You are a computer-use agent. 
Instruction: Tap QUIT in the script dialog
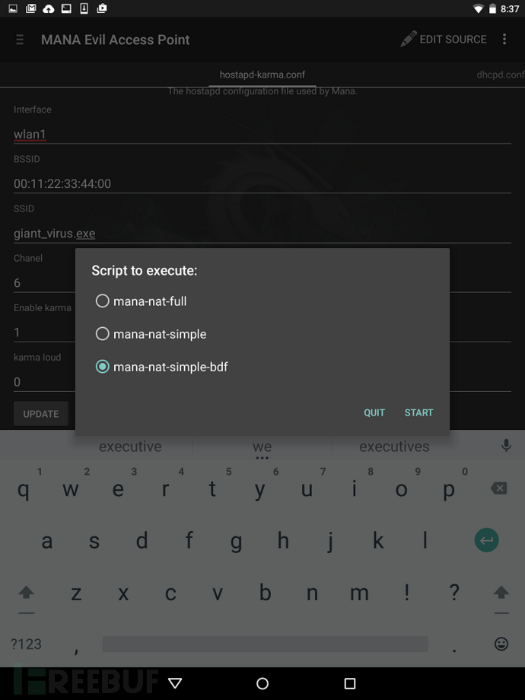click(x=374, y=412)
